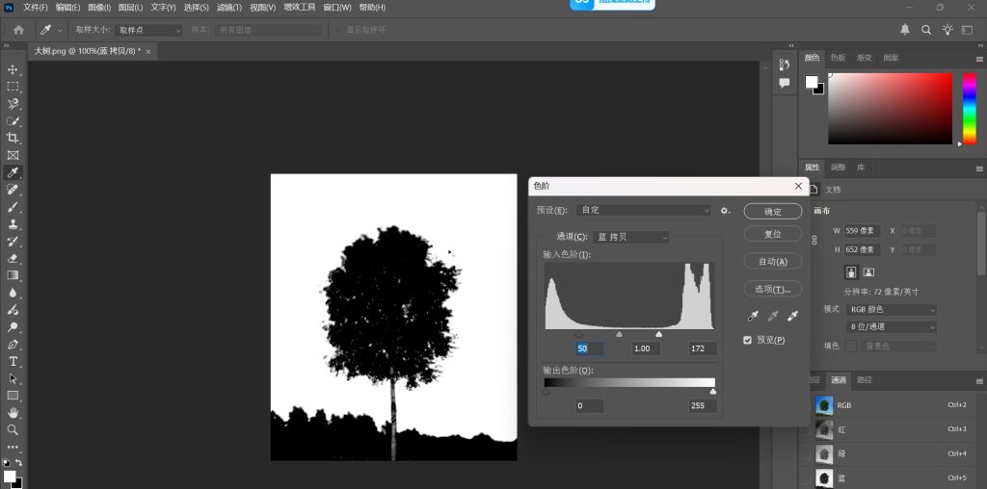Click the Home icon in options bar

18,30
